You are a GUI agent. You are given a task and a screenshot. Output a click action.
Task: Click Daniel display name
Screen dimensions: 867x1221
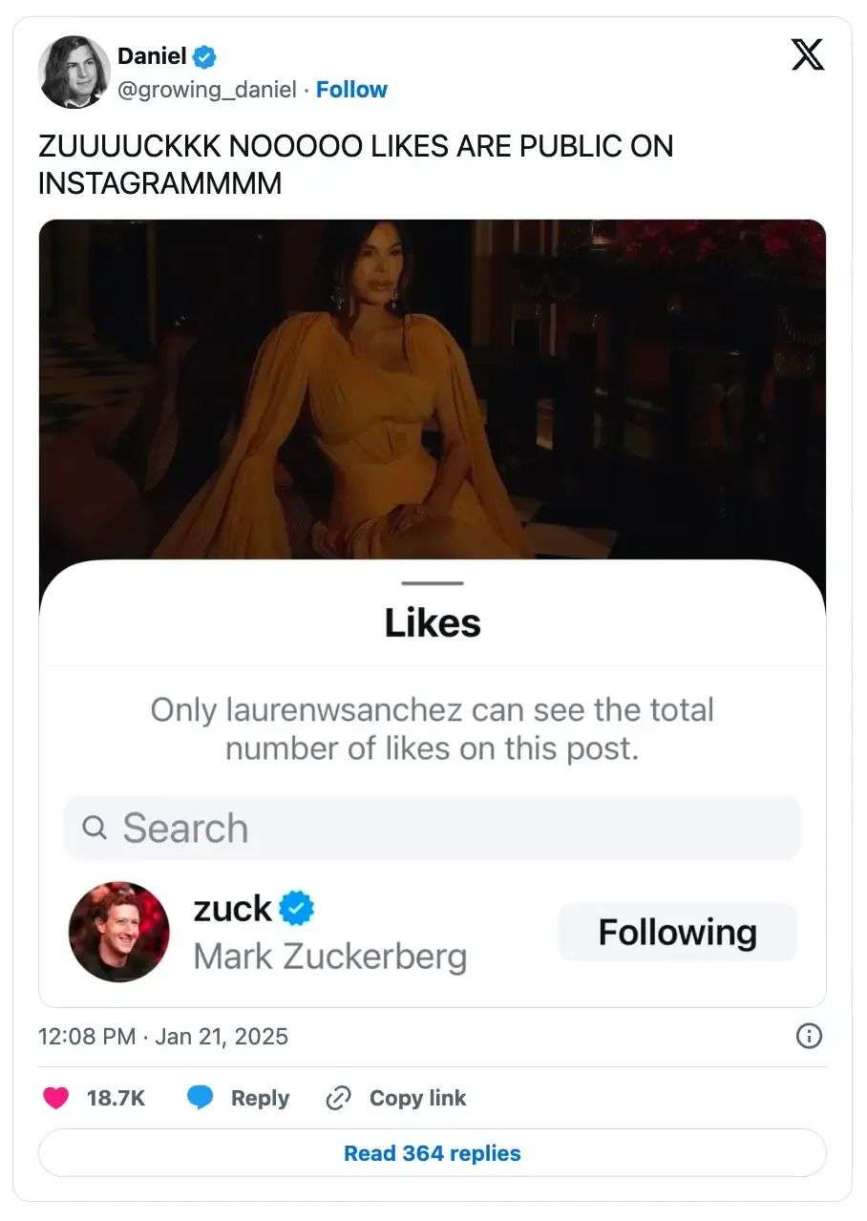point(152,56)
